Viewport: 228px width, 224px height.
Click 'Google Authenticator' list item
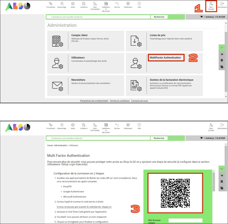pos(74,191)
